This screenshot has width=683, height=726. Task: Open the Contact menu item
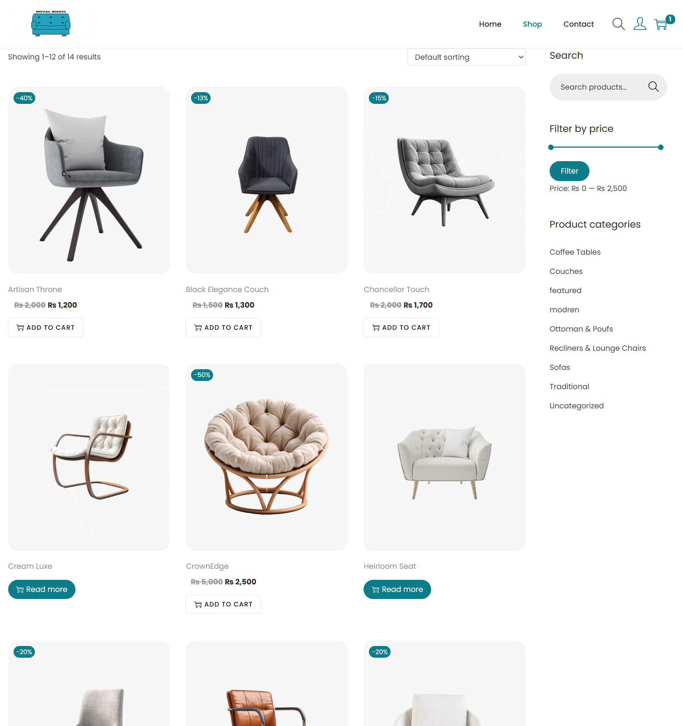[578, 24]
